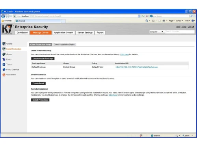Viewport: 197px width, 147px height.
Task: Select the Default Policy cell
Action: (97, 67)
